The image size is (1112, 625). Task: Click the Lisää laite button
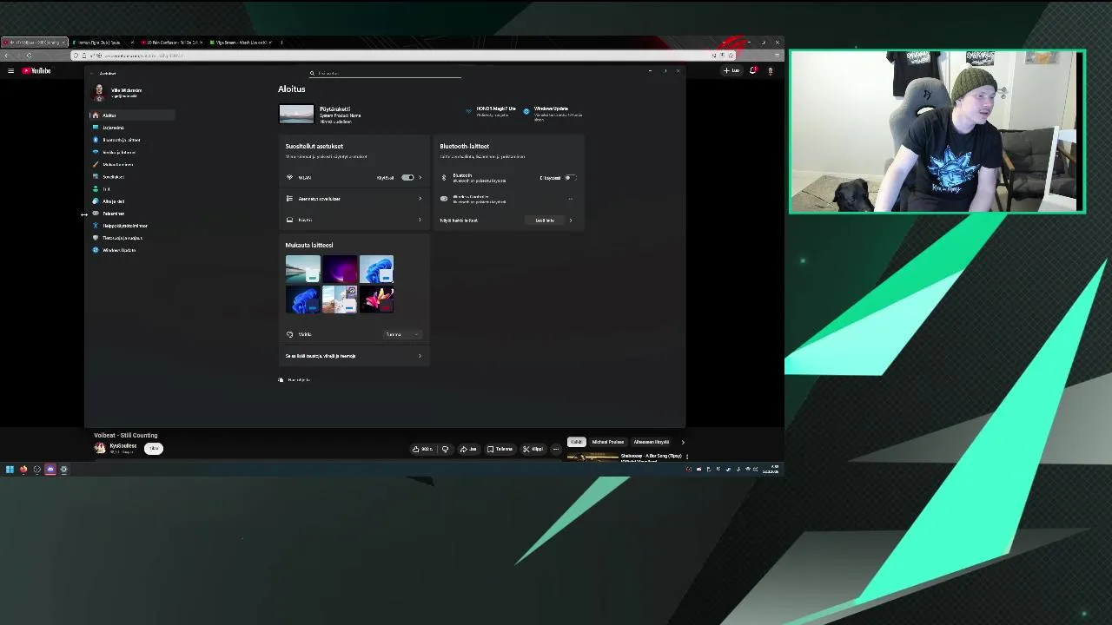[545, 220]
